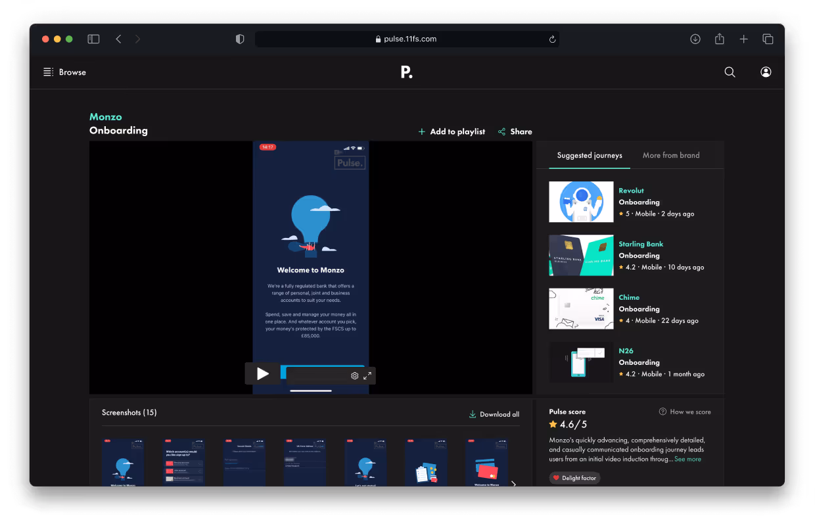815x522 pixels.
Task: Expand the review with See more
Action: click(687, 459)
